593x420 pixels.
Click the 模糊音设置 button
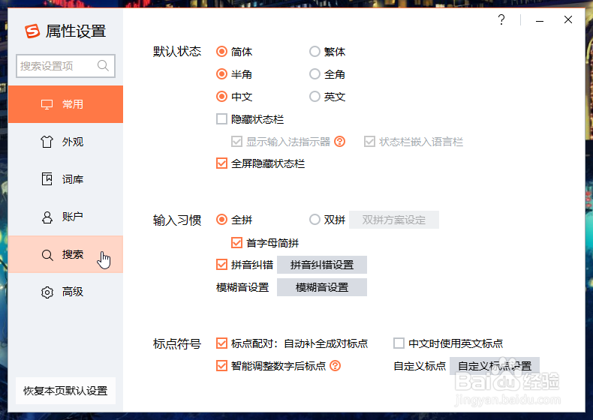tap(322, 287)
